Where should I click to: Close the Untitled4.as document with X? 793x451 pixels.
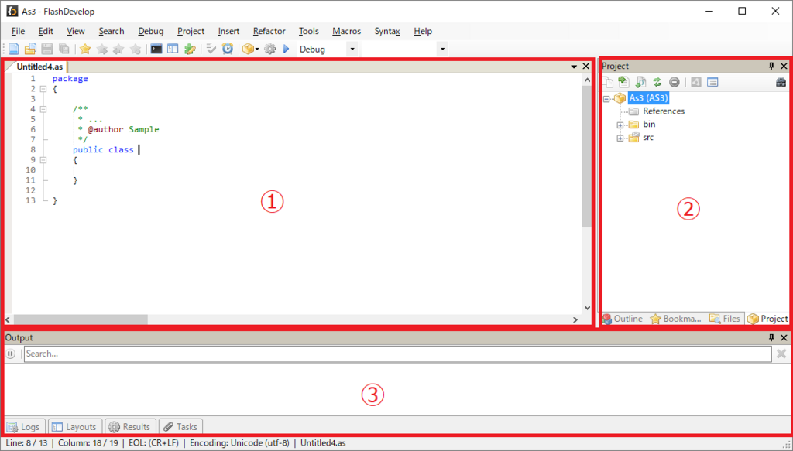[585, 67]
